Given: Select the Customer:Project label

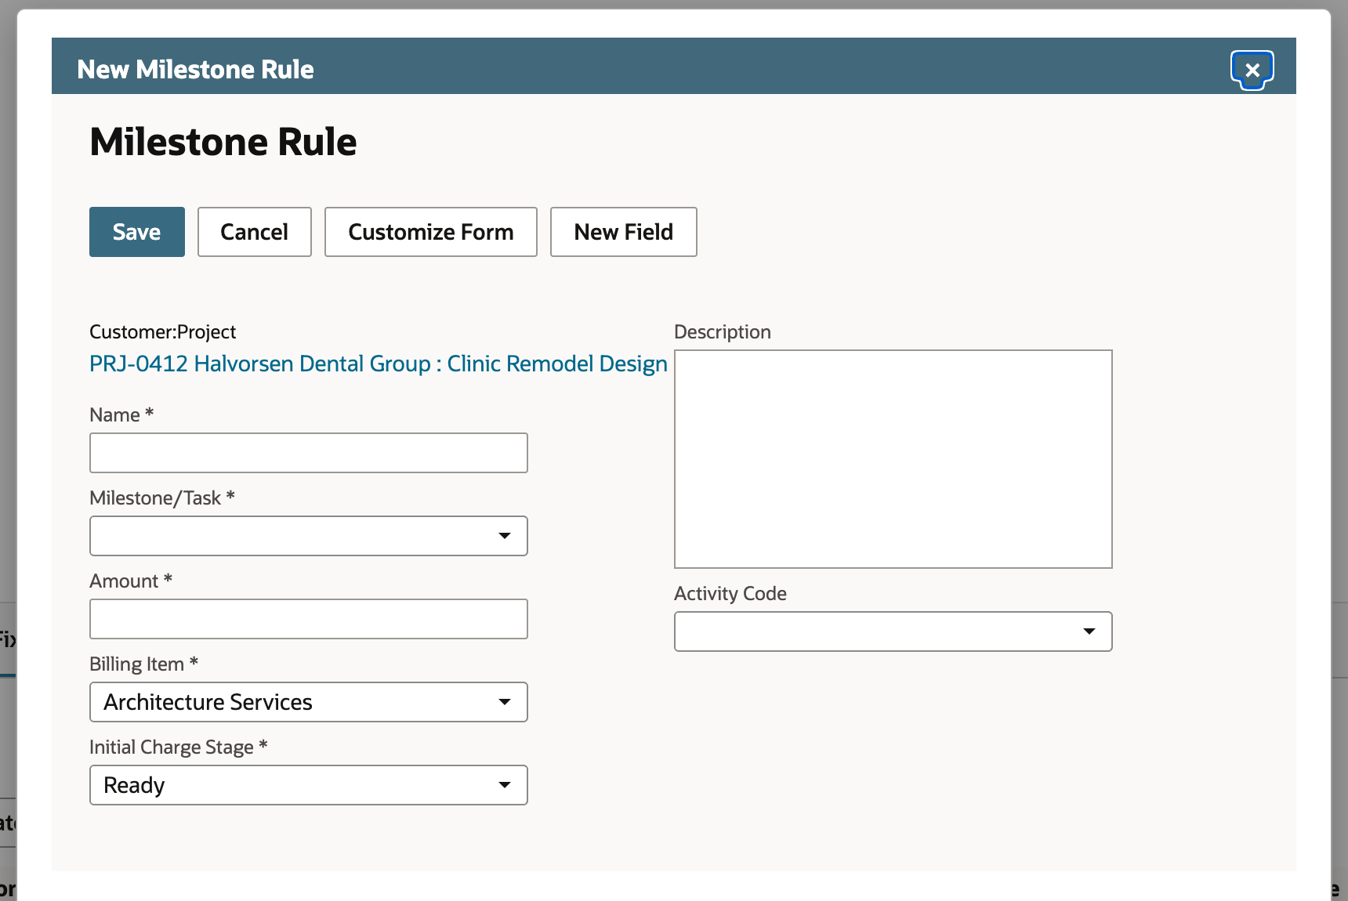Looking at the screenshot, I should tap(163, 331).
